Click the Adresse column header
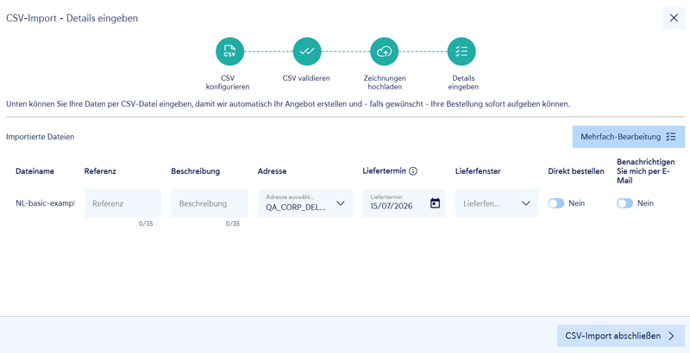Viewport: 690px width, 353px height. point(272,171)
